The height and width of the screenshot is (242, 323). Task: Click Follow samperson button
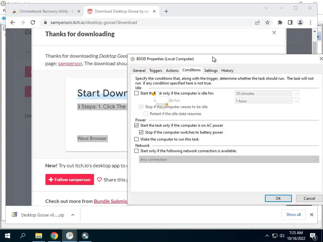pyautogui.click(x=70, y=179)
